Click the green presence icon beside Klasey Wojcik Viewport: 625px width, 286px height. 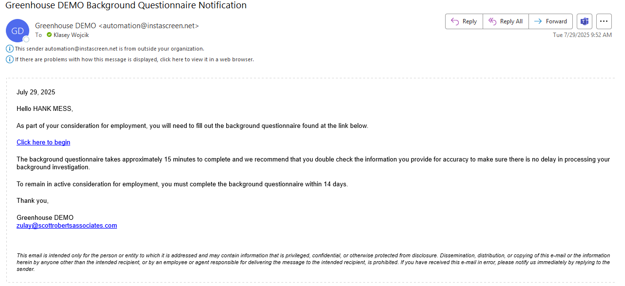click(49, 35)
